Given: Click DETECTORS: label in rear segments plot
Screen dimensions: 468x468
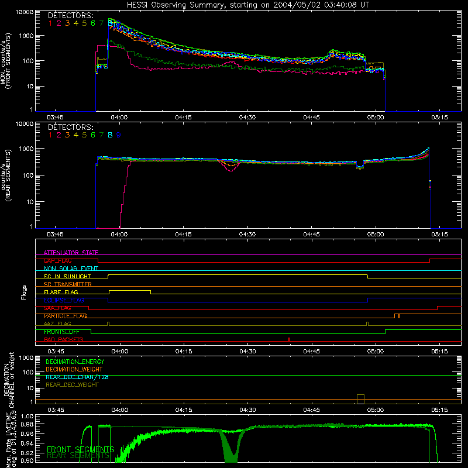Looking at the screenshot, I should [71, 127].
